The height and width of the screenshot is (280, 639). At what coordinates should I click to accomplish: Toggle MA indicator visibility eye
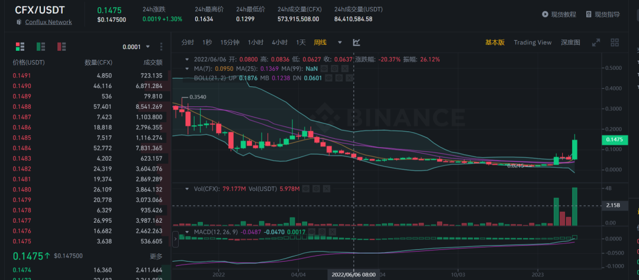click(x=324, y=69)
